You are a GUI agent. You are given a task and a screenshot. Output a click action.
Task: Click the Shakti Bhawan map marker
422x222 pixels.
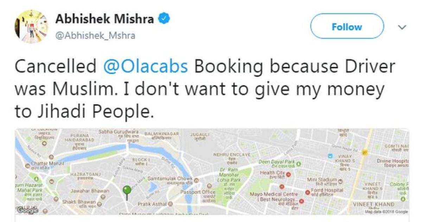pos(99,204)
